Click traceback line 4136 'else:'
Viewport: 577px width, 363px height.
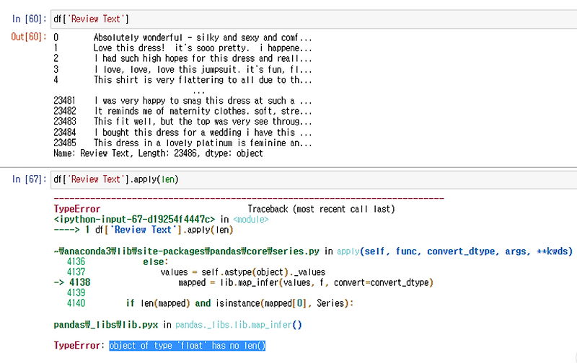tap(118, 261)
